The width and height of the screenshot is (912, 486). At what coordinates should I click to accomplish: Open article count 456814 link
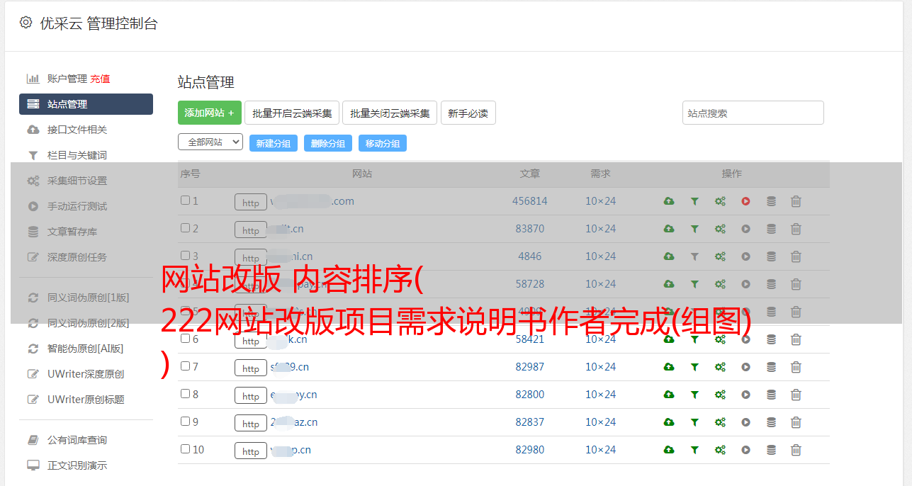point(530,201)
